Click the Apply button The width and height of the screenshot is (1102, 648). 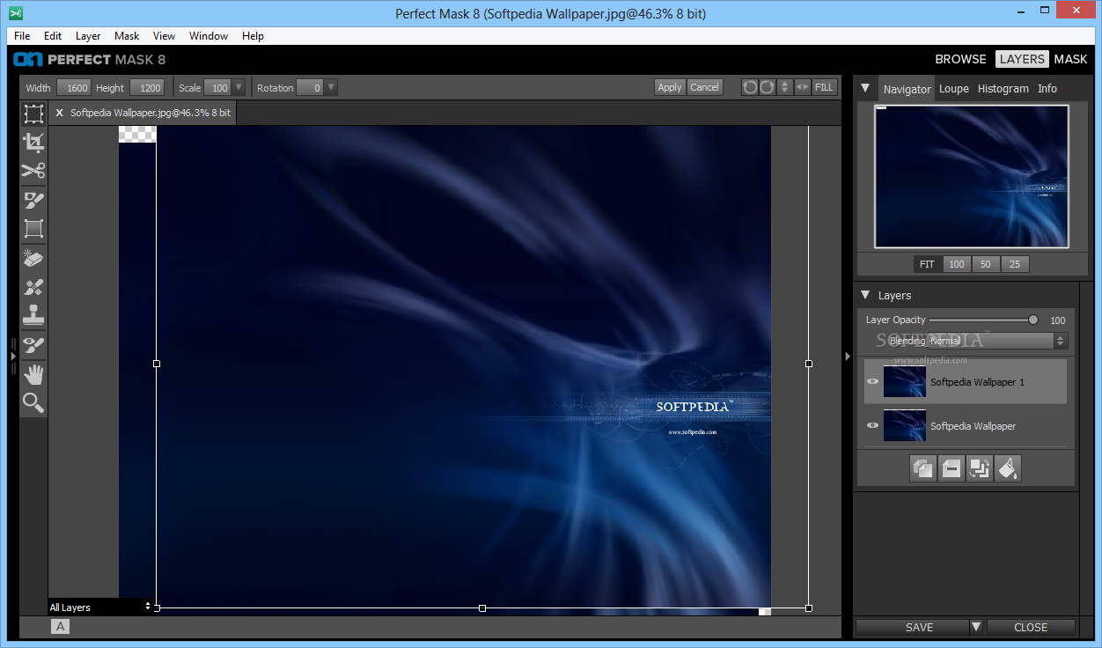pos(670,87)
